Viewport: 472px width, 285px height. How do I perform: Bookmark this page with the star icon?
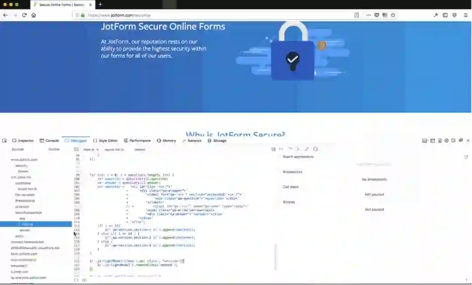coord(393,15)
